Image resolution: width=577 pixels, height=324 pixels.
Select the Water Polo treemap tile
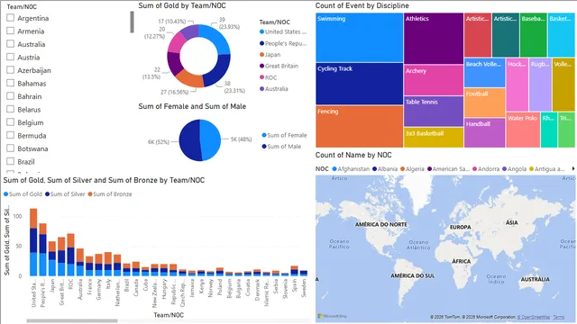tap(523, 130)
